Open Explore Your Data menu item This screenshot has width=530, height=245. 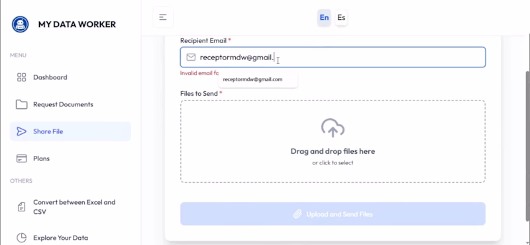coord(70,238)
